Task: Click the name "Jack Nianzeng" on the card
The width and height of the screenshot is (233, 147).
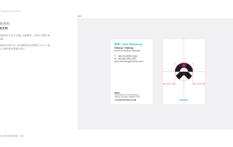Action: [x=132, y=44]
